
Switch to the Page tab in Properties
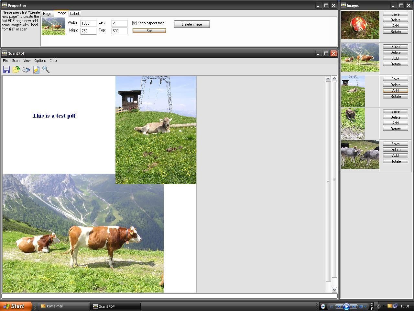tap(47, 13)
